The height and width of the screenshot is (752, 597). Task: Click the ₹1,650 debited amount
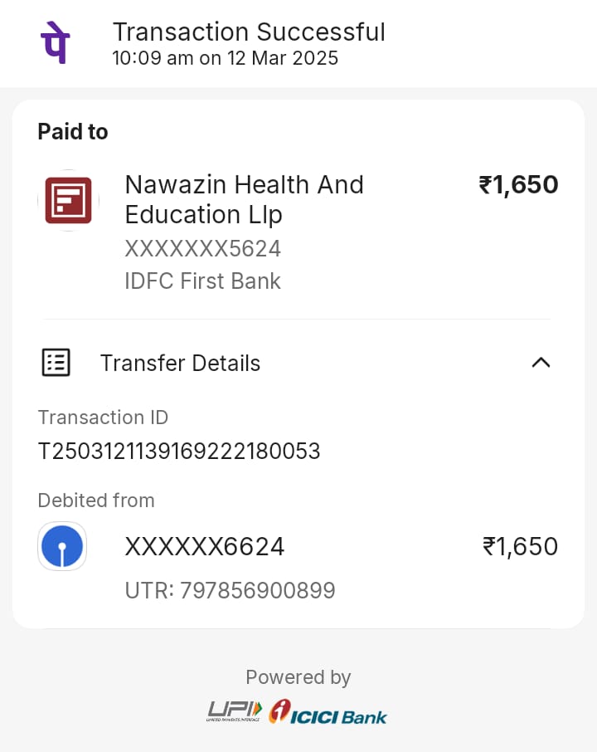520,547
